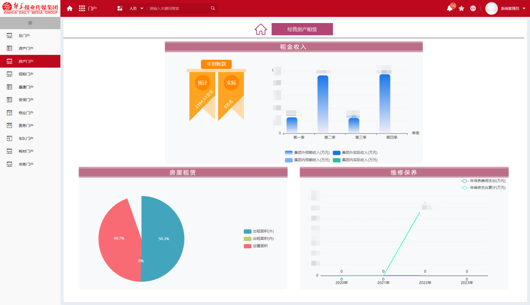Click the 基建门户 sidebar icon
Screen dimensions: 530x305
10,87
